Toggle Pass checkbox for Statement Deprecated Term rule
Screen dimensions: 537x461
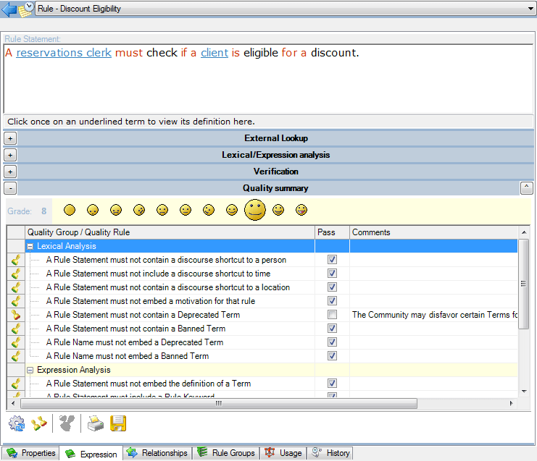point(332,315)
